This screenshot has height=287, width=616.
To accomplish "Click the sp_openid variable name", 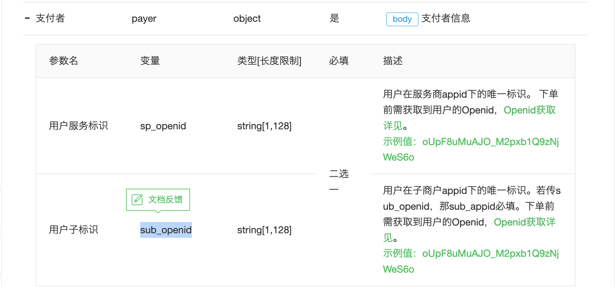I will click(163, 126).
